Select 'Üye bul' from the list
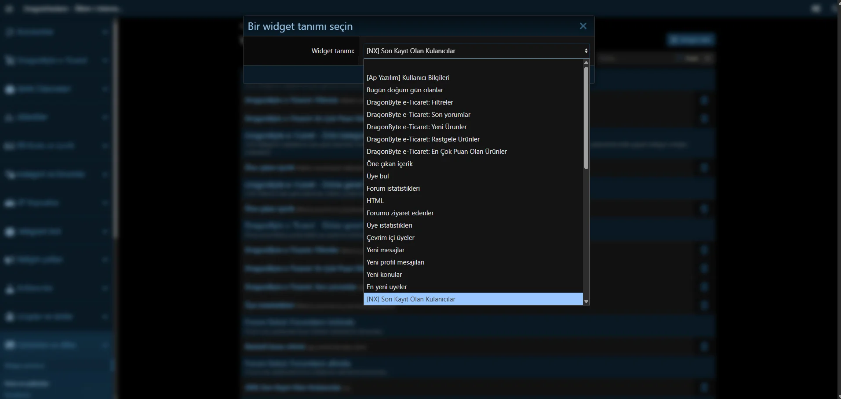The image size is (841, 399). (x=378, y=176)
